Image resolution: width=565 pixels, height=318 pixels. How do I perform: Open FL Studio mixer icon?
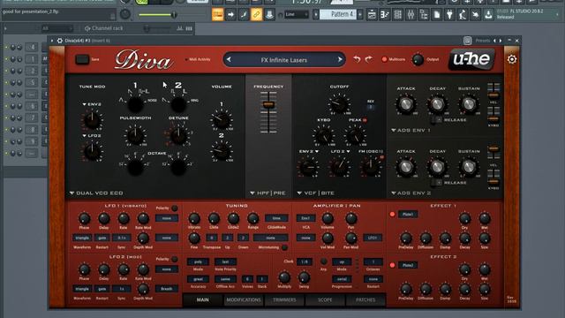coord(411,15)
